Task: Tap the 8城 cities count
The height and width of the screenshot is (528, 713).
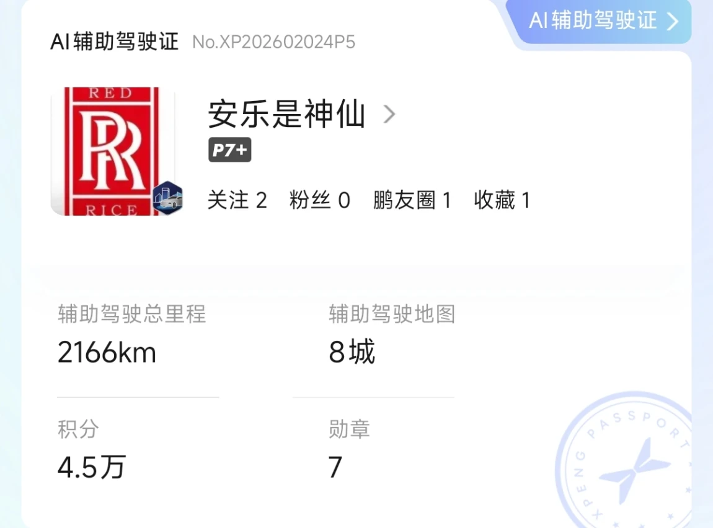Action: point(352,353)
